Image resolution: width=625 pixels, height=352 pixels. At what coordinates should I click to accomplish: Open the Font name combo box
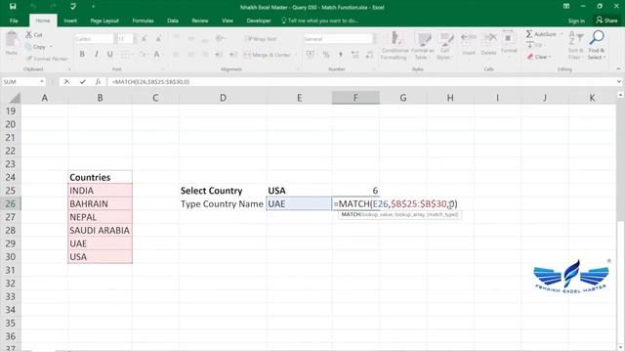tap(94, 39)
